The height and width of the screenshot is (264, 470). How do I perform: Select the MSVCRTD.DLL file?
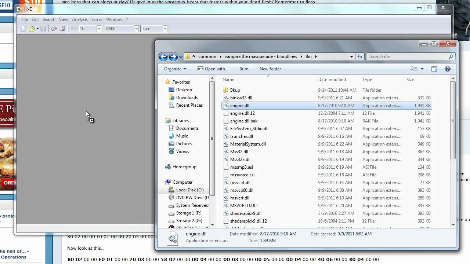[x=244, y=206]
